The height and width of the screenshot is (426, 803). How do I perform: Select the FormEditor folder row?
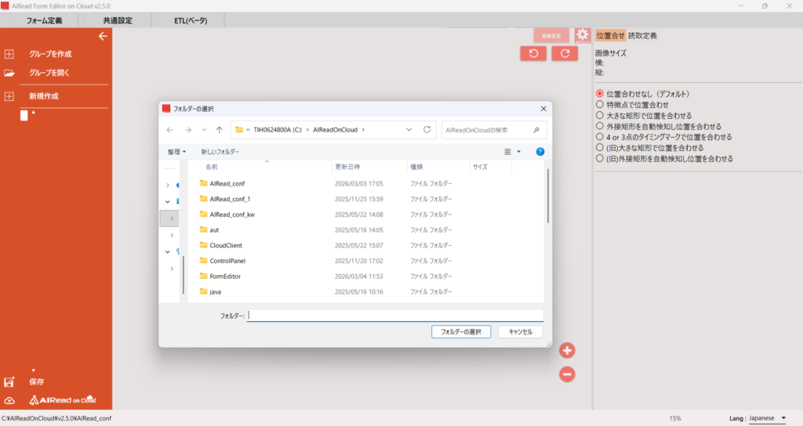(366, 276)
